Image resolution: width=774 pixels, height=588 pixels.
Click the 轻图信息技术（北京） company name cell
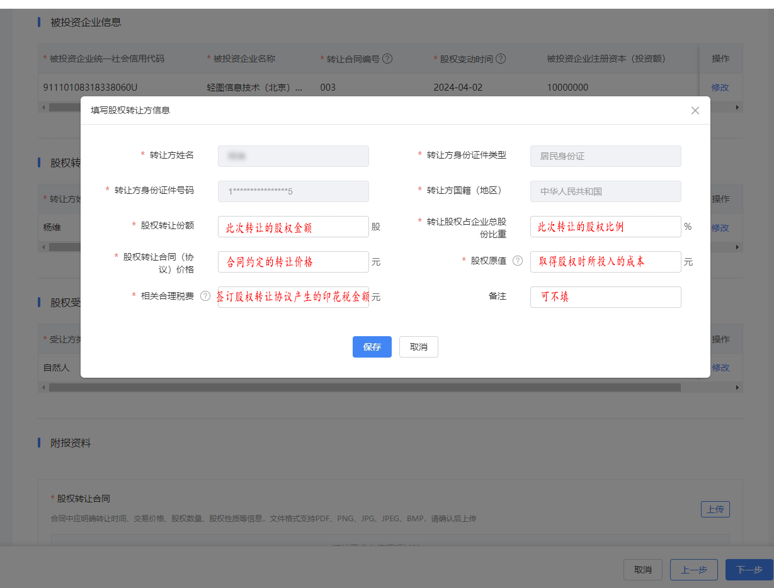pyautogui.click(x=254, y=88)
